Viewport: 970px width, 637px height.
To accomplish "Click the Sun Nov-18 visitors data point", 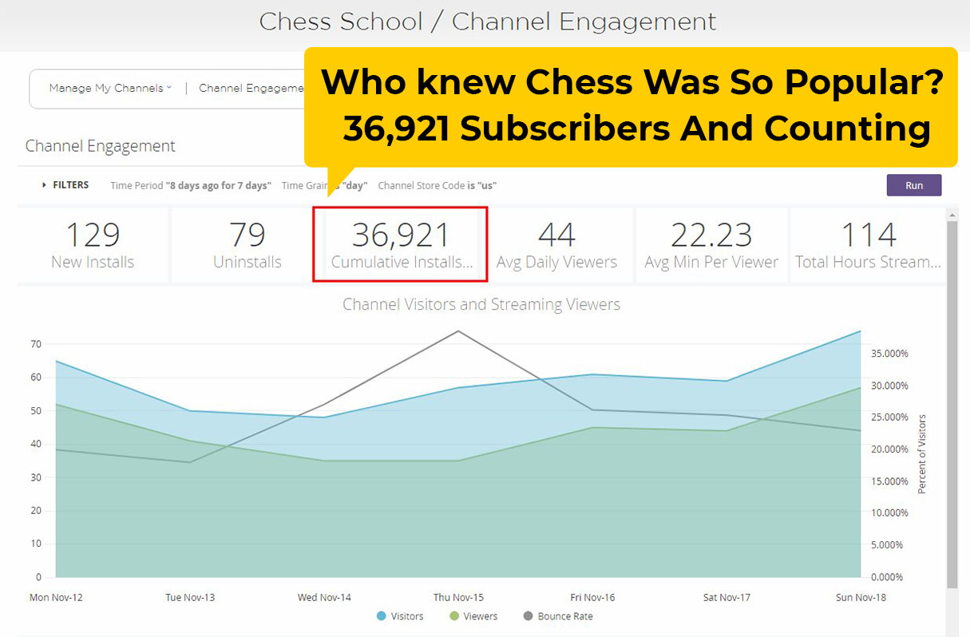I will [861, 330].
